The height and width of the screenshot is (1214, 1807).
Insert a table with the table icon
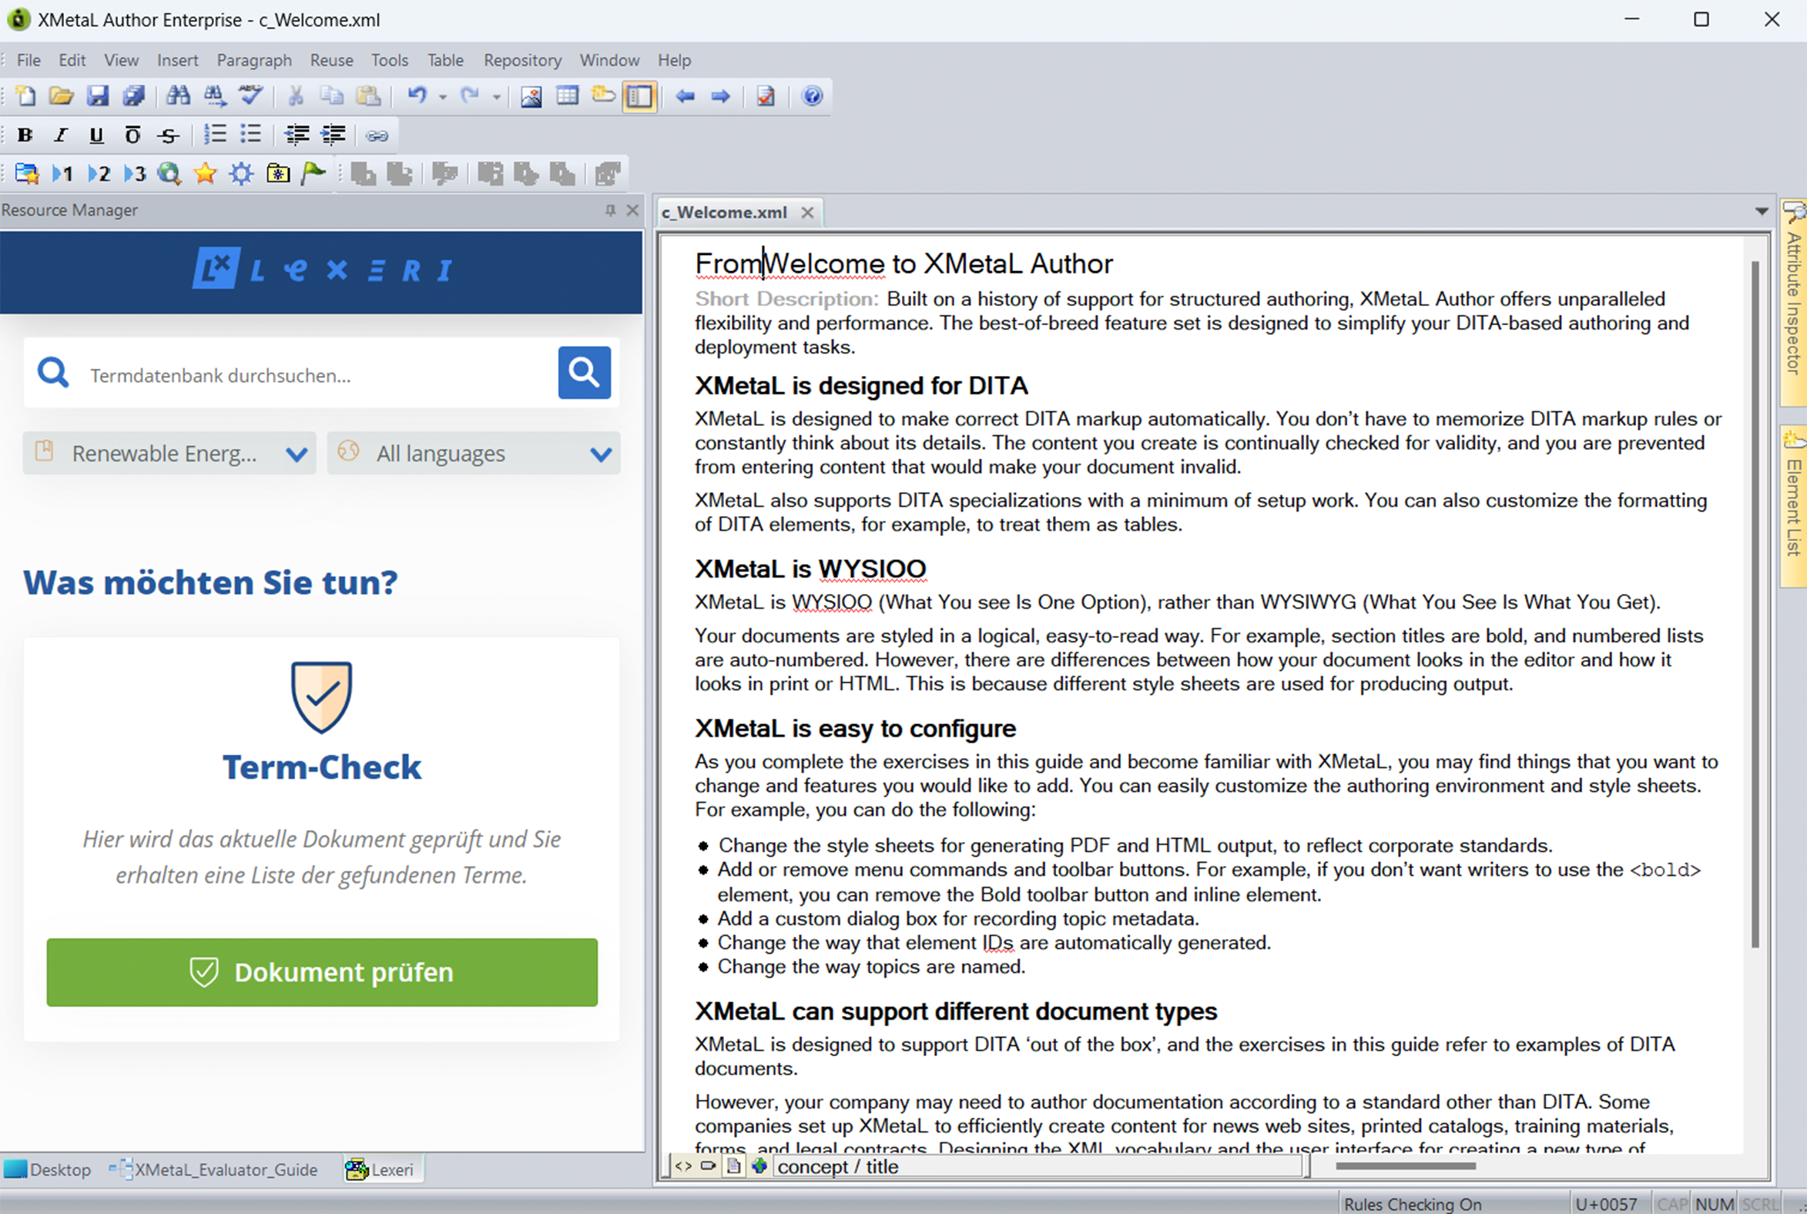click(x=568, y=96)
